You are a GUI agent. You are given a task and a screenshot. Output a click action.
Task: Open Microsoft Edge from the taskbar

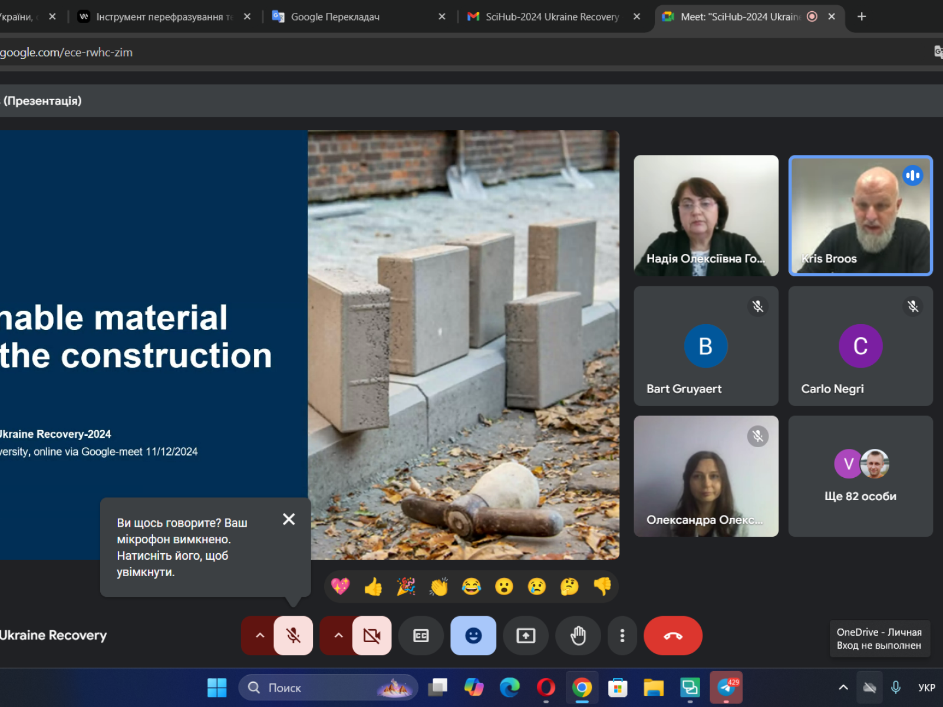510,688
